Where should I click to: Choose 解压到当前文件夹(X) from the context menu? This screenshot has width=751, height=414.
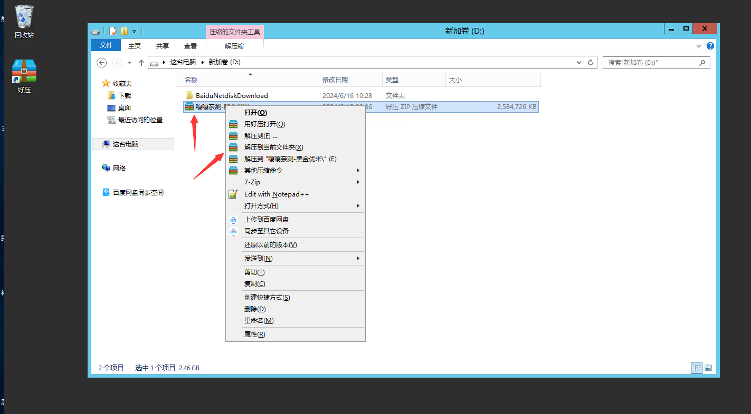[296, 147]
